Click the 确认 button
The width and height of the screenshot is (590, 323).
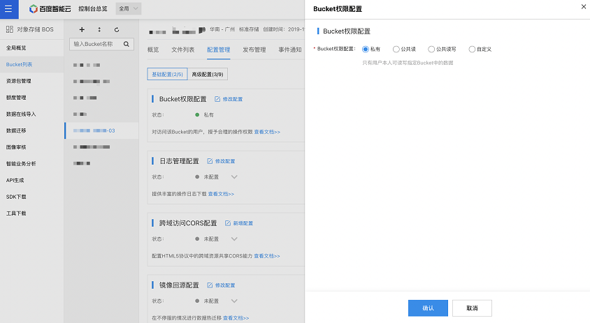pos(428,308)
